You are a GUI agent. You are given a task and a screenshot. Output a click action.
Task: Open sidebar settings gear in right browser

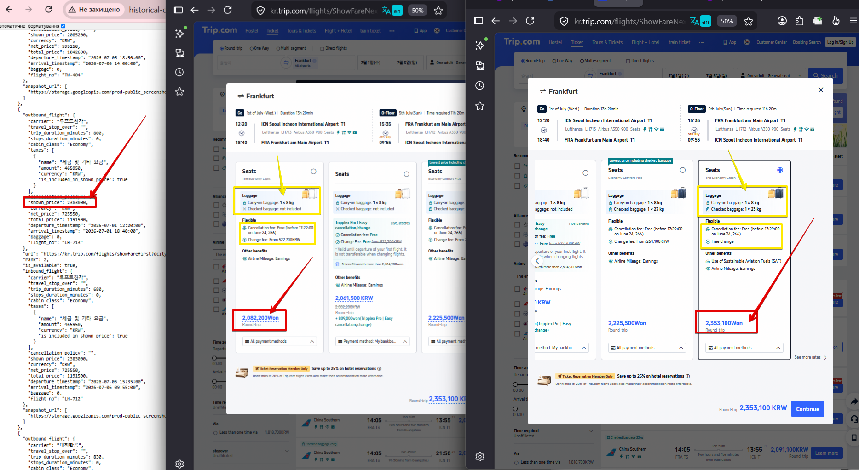click(480, 457)
